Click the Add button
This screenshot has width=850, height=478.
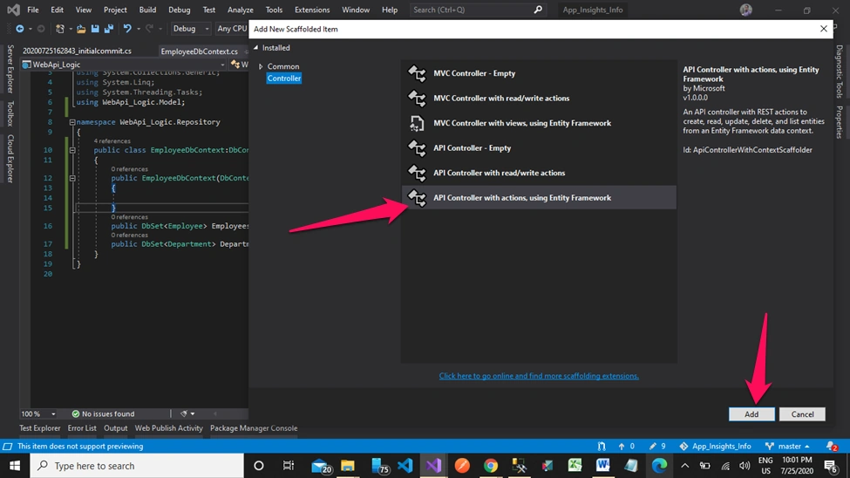[x=751, y=414]
